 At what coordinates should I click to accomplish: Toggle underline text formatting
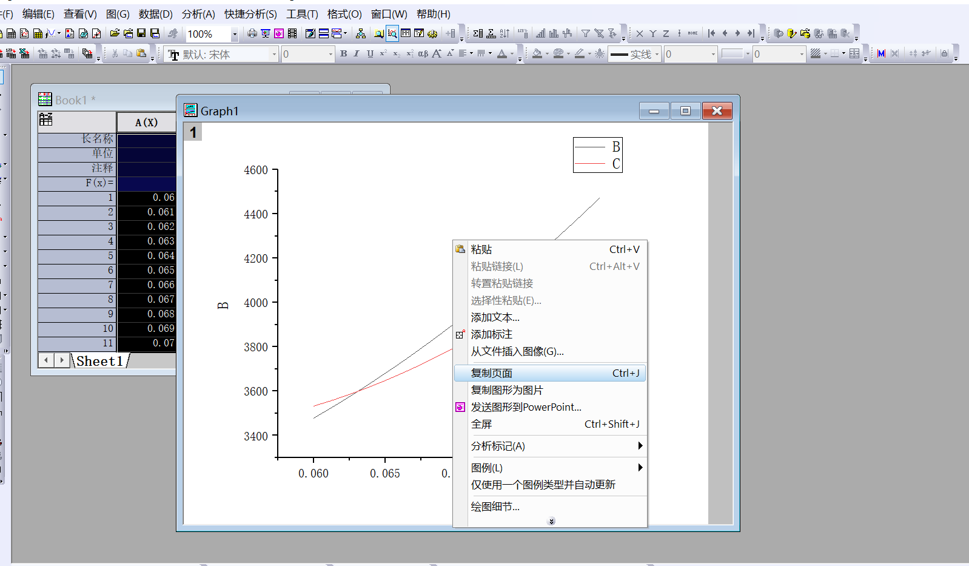pos(369,53)
